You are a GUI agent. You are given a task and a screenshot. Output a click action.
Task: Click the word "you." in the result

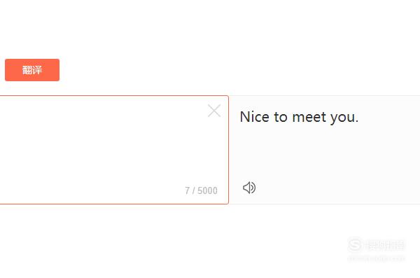pos(344,118)
